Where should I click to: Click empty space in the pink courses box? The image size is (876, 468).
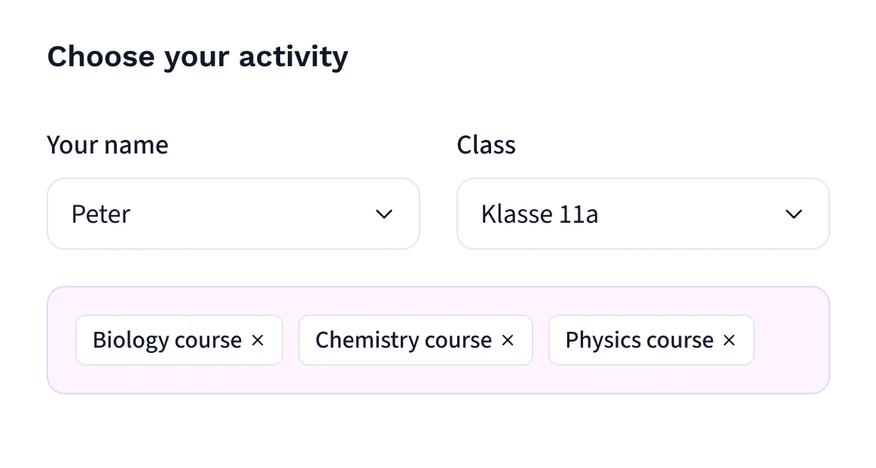[437, 378]
